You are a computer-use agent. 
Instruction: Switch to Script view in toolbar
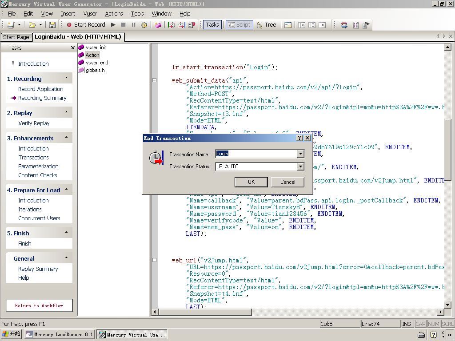click(x=239, y=25)
